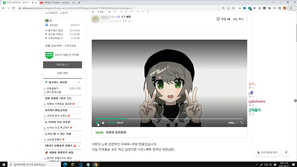
Task: Click the 근육돌기 chat username
Action: click(255, 110)
